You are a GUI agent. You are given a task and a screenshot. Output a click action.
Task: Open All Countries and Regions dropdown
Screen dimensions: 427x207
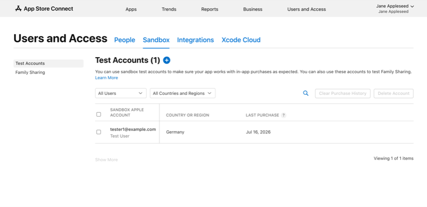coord(182,93)
